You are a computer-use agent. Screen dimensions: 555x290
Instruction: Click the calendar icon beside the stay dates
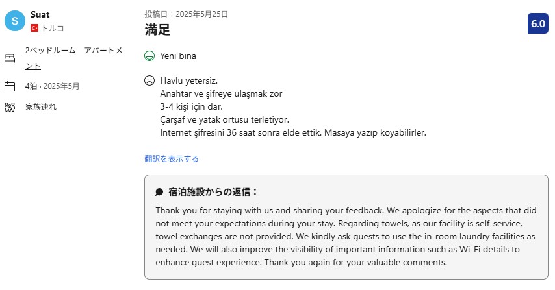click(10, 86)
